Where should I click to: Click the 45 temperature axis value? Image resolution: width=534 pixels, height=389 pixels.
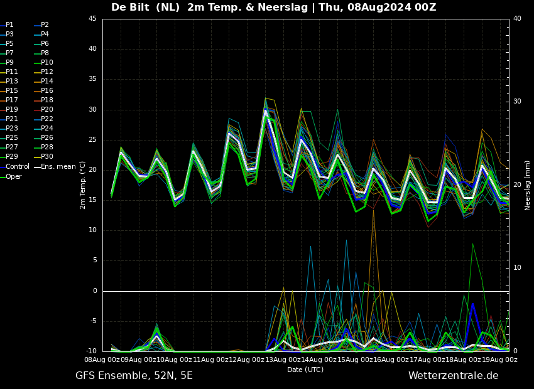tap(92, 19)
